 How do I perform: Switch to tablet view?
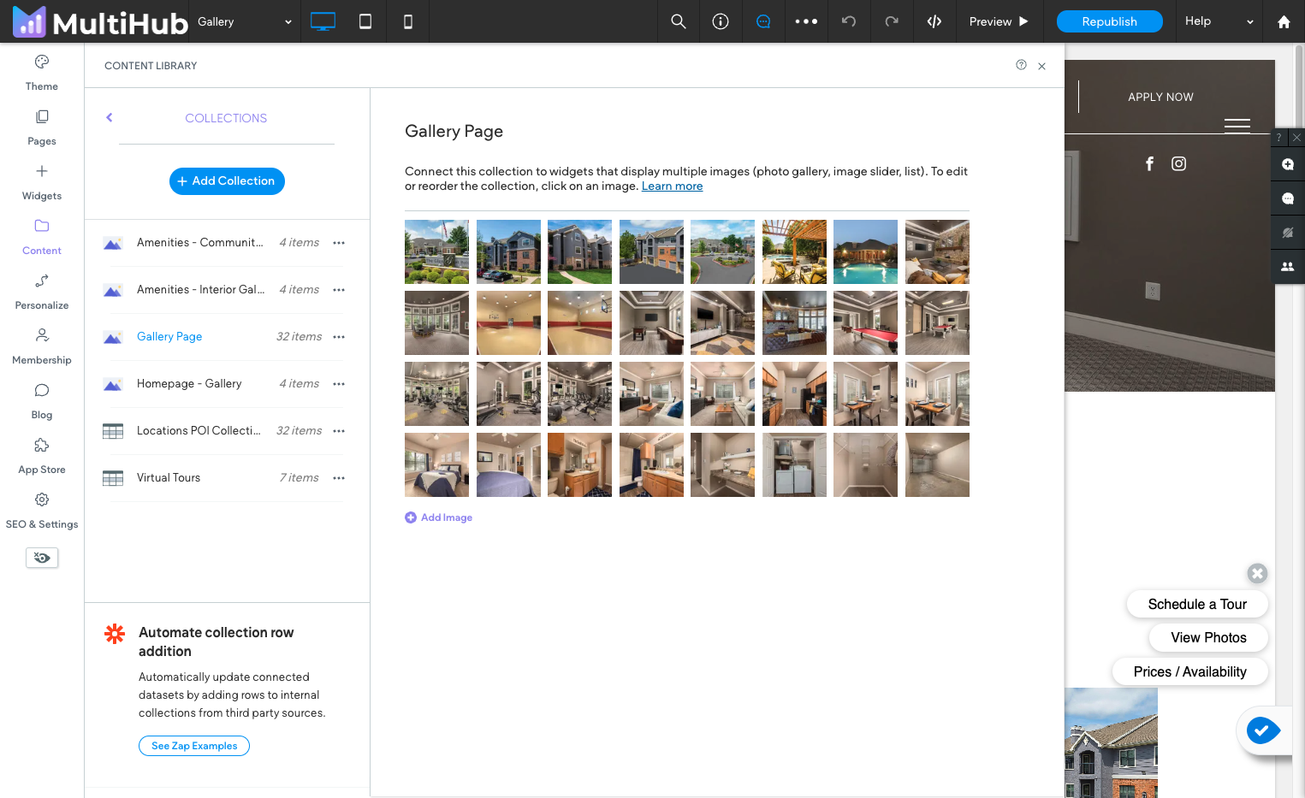tap(365, 21)
